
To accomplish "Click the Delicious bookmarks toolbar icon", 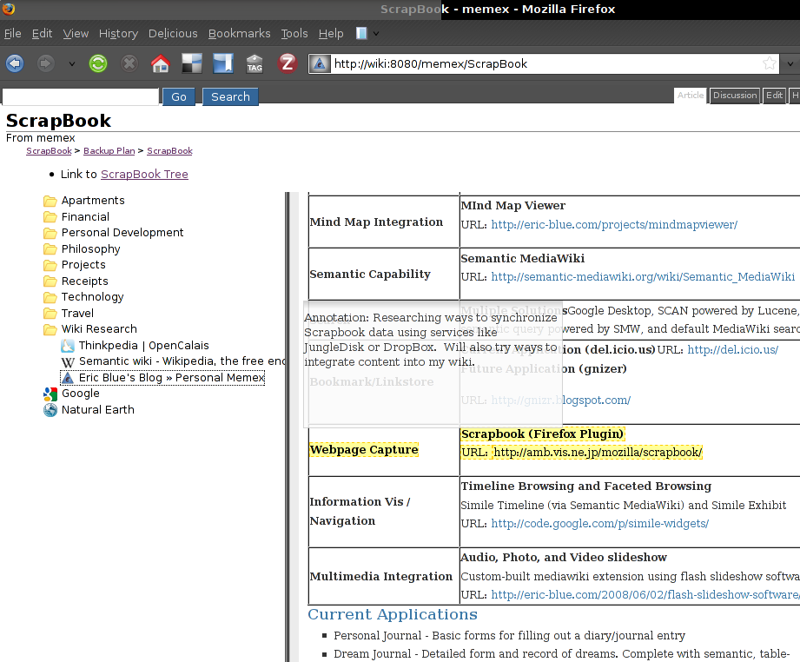I will tap(192, 63).
